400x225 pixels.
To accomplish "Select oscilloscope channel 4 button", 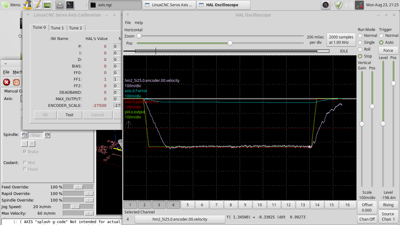I will pyautogui.click(x=173, y=205).
